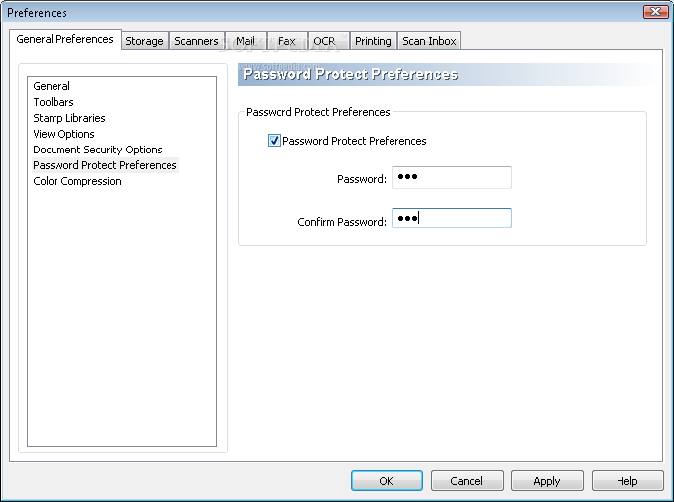Screen dimensions: 674x502
Task: Select View Options in the list
Action: coord(64,134)
